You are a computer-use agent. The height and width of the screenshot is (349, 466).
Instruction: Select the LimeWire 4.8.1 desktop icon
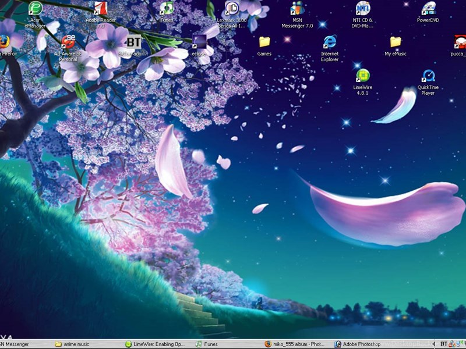tap(362, 76)
